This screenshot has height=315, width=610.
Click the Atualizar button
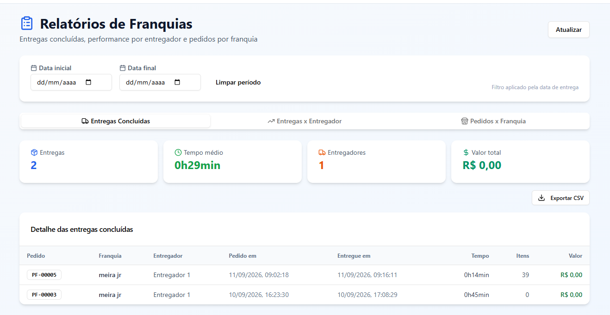[x=569, y=30]
